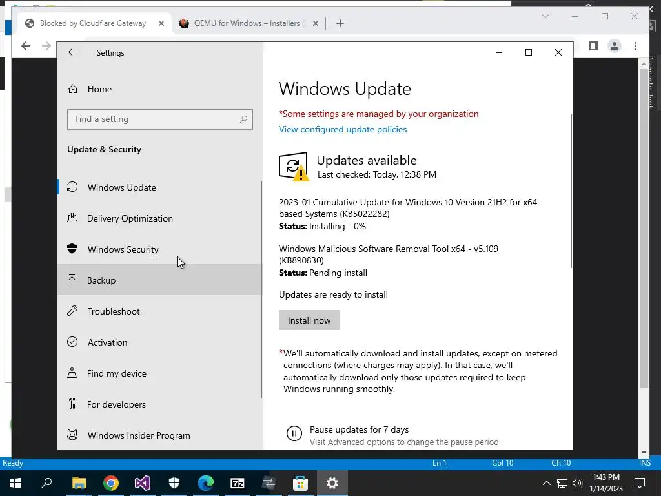Click the Settings content vertical scrollbar
The image size is (661, 496).
(x=571, y=191)
